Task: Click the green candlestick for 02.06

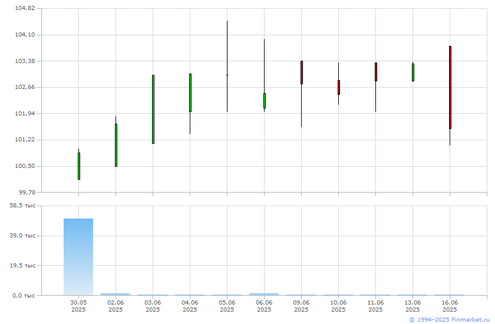Action: (116, 145)
